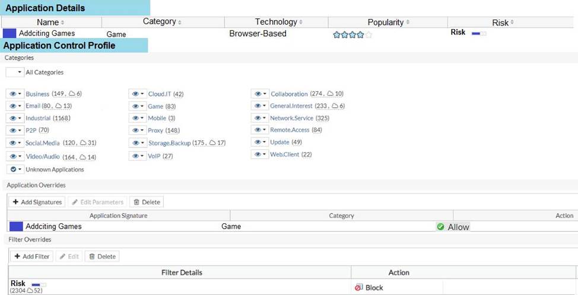This screenshot has height=295, width=578.
Task: Select the Addciting Games row in Application Details
Action: 47,34
